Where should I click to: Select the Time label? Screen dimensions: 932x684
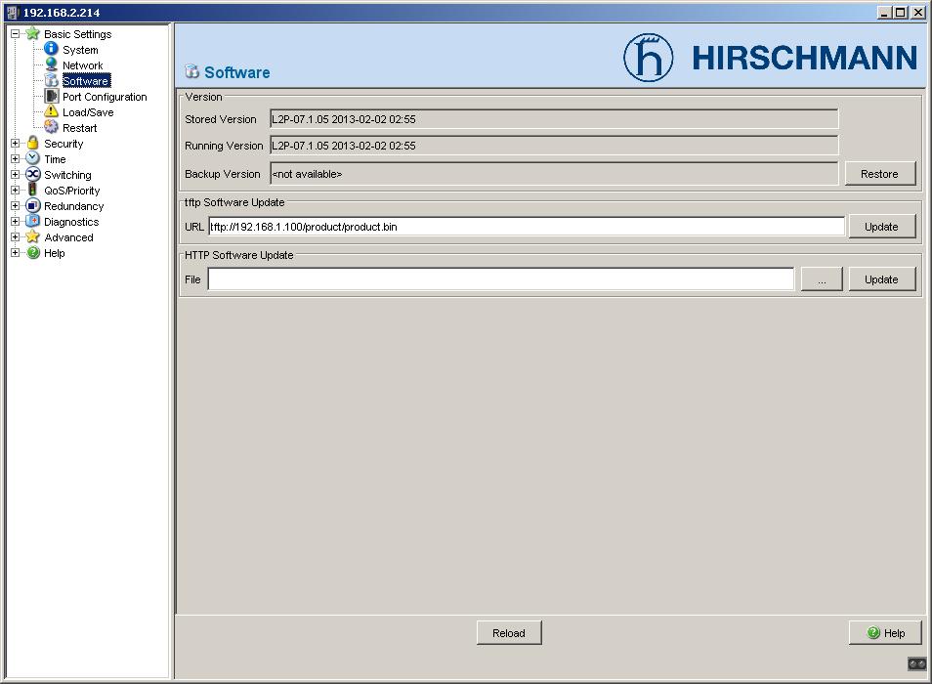point(55,159)
